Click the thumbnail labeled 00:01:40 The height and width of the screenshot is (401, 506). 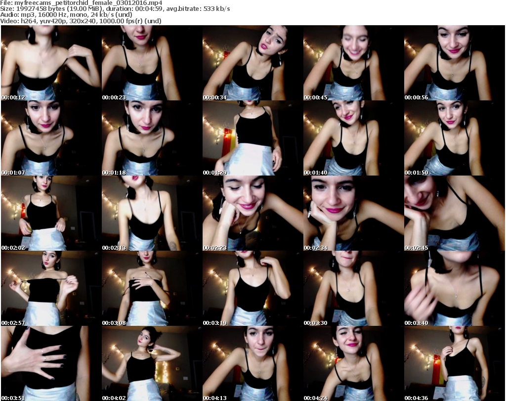click(x=354, y=138)
